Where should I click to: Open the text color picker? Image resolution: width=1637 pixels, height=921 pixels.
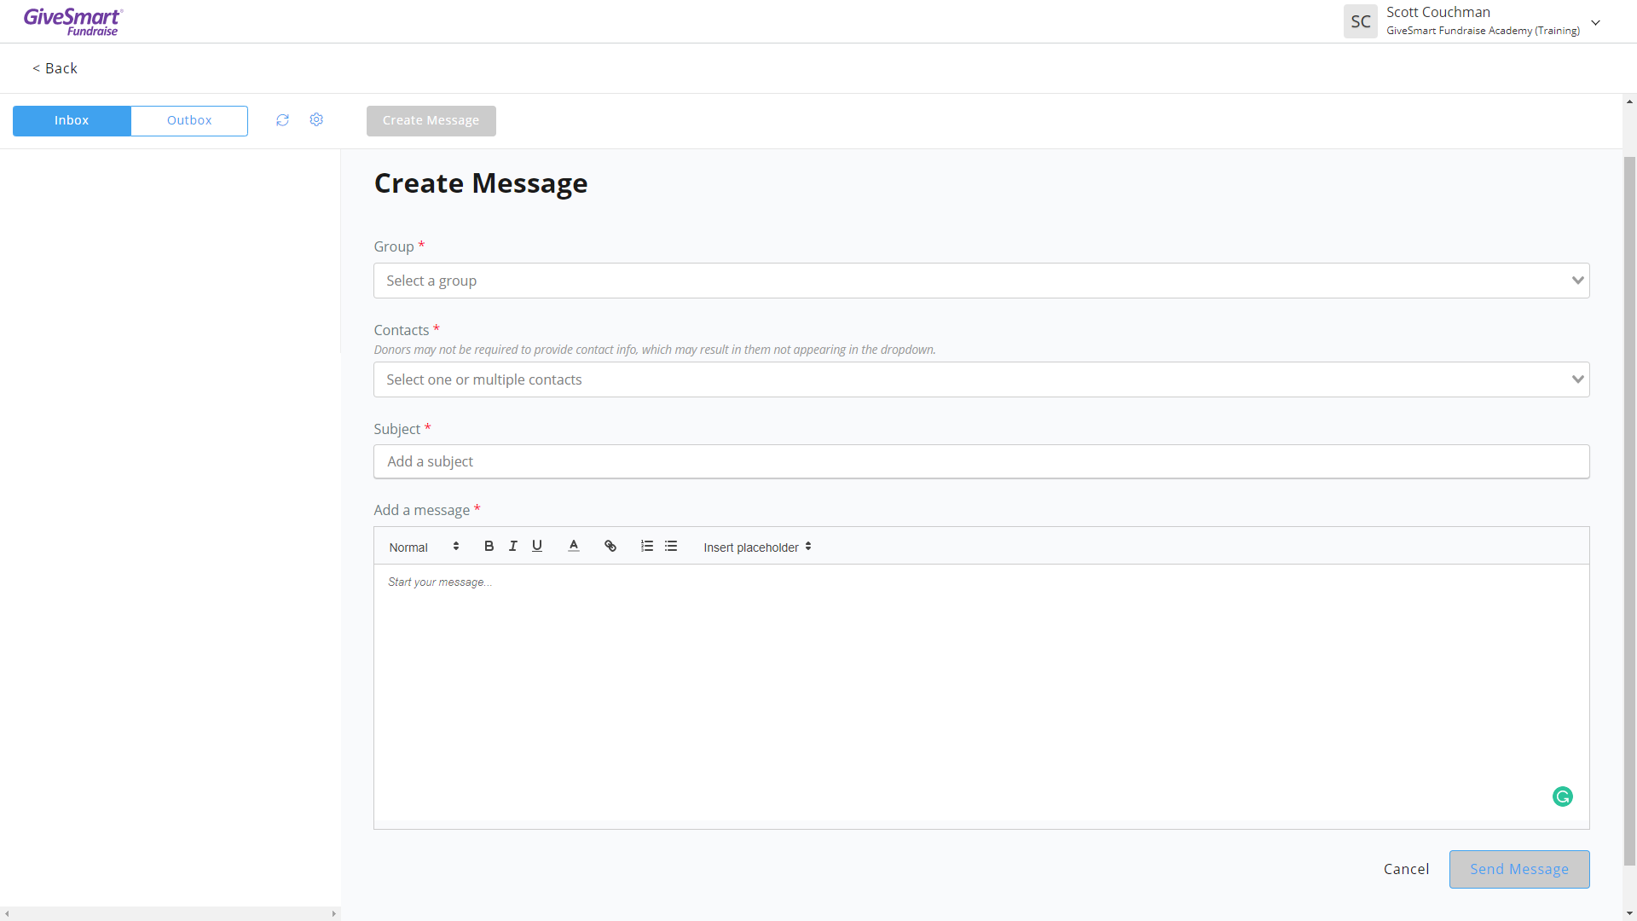point(574,546)
